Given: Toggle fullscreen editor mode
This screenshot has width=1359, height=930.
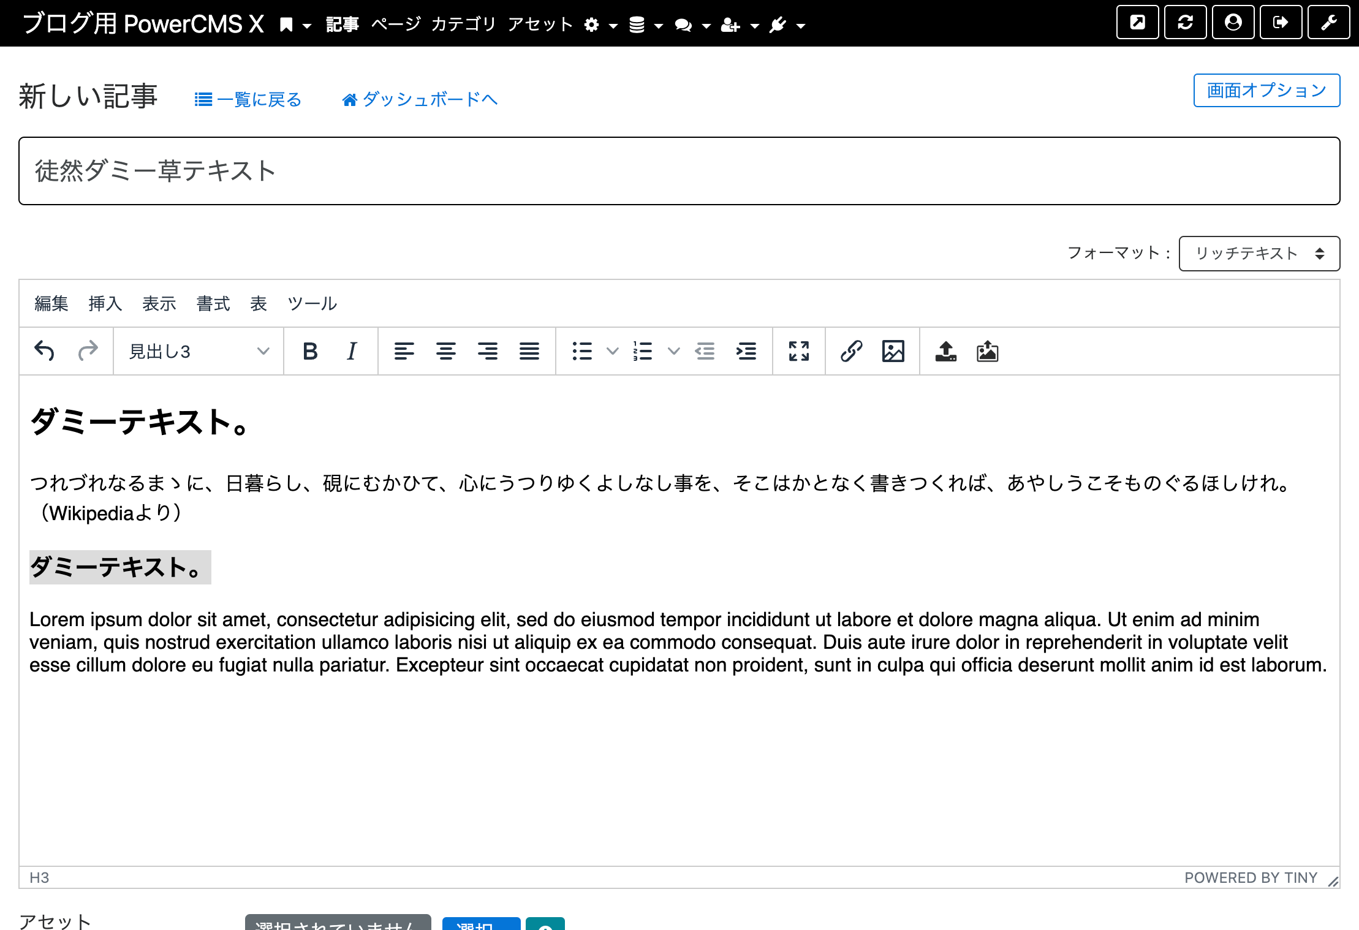Looking at the screenshot, I should click(x=799, y=351).
